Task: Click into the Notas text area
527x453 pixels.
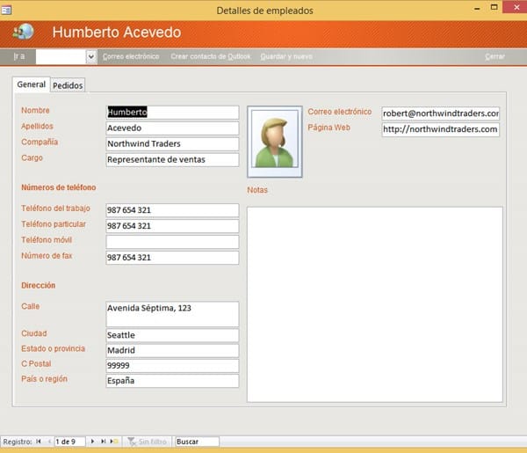Action: coord(374,303)
